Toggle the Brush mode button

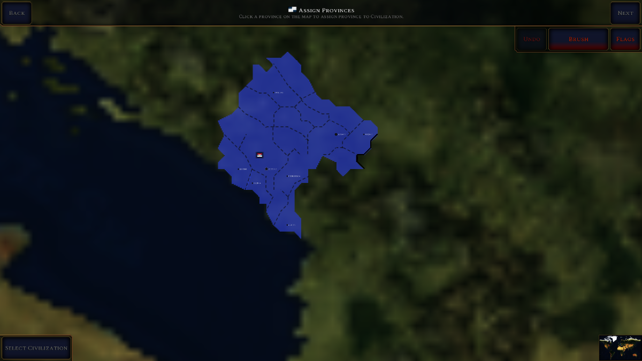(578, 39)
